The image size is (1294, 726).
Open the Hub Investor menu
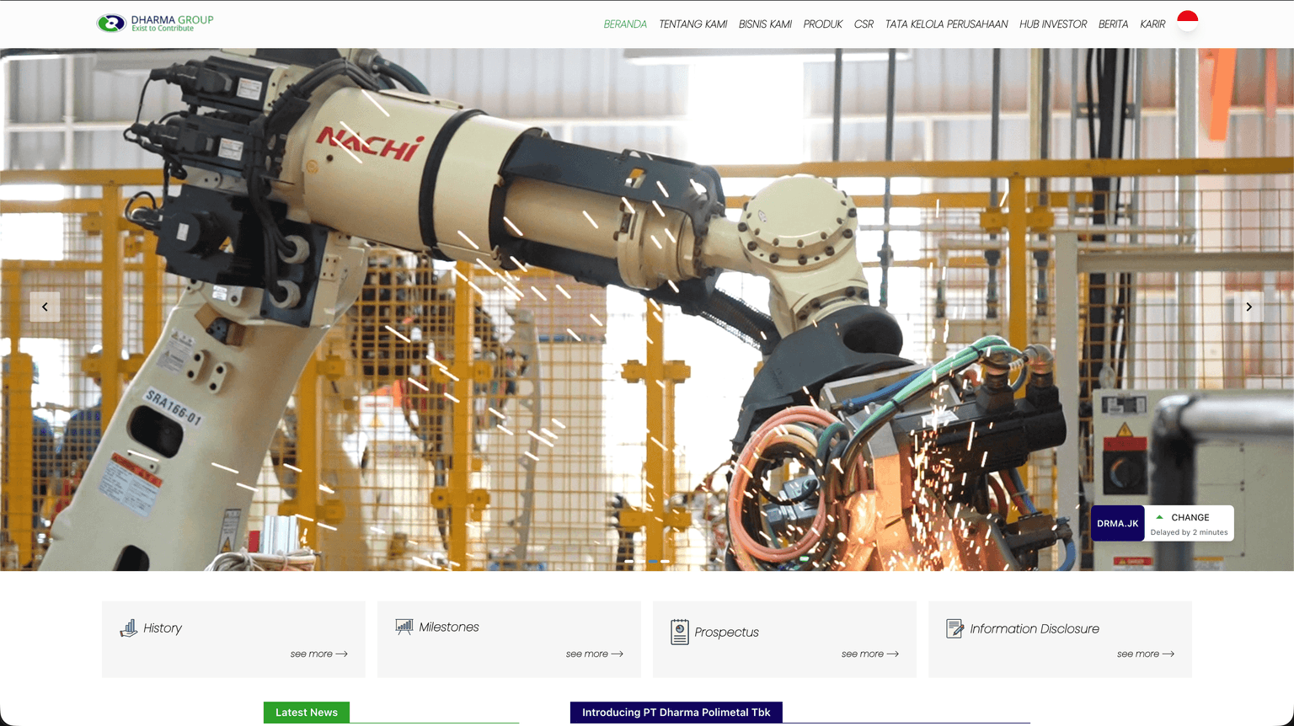coord(1053,24)
